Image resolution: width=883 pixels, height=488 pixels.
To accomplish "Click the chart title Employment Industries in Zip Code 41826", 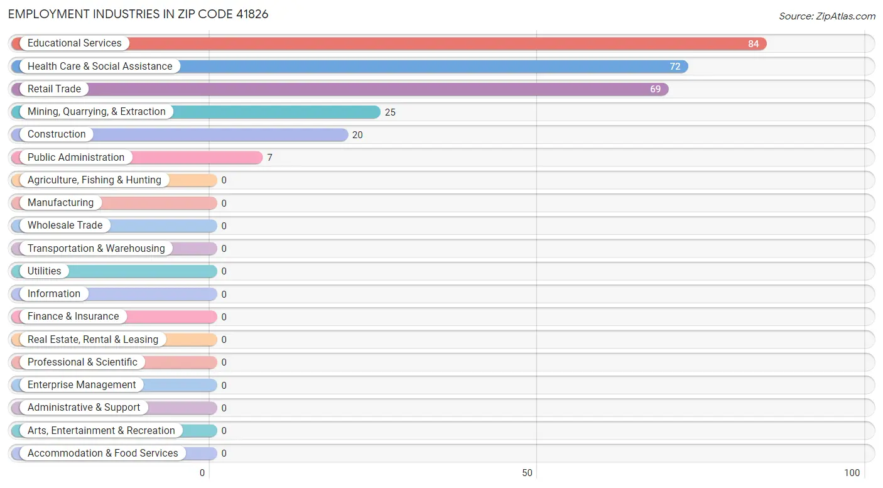I will (x=138, y=14).
